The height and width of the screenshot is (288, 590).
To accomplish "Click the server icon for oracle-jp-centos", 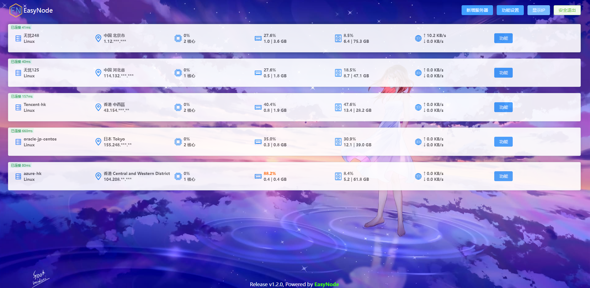I will click(18, 142).
